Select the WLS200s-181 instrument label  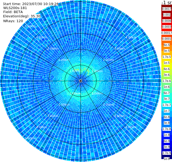(x=15, y=8)
